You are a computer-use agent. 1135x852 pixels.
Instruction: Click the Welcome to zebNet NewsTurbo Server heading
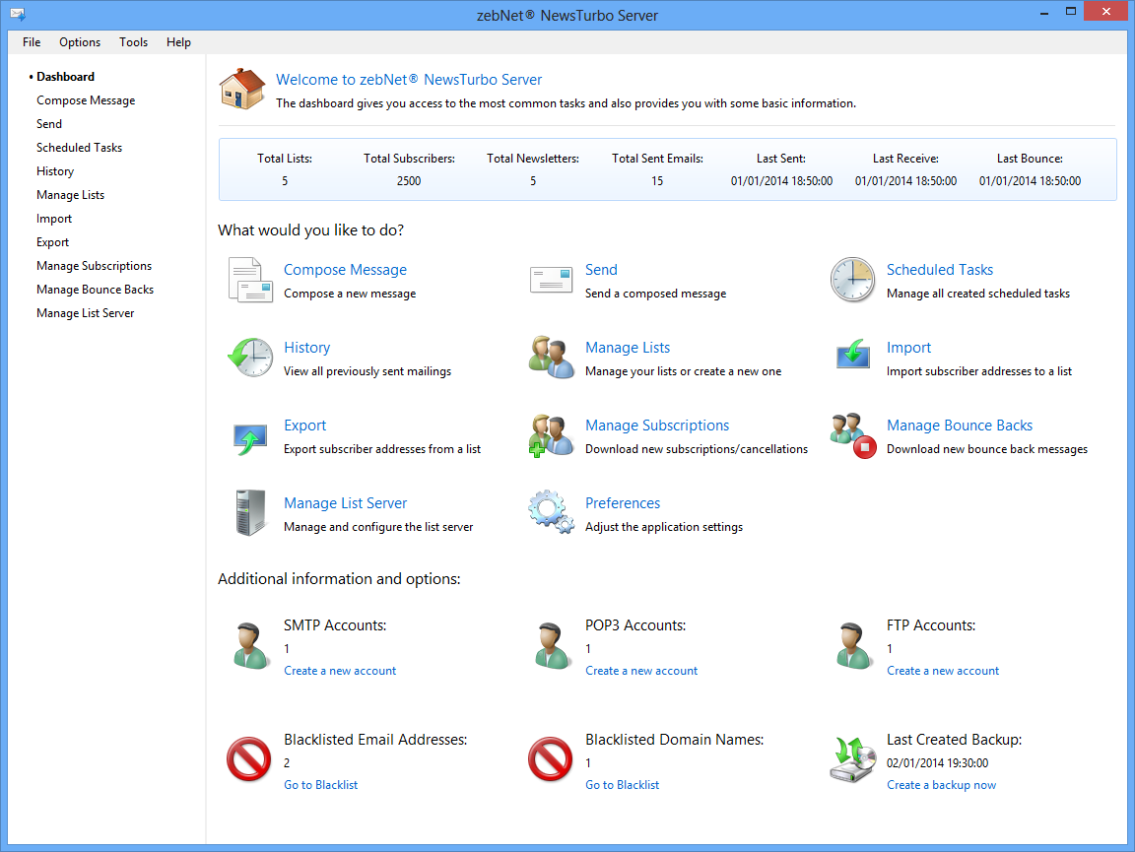pyautogui.click(x=409, y=80)
